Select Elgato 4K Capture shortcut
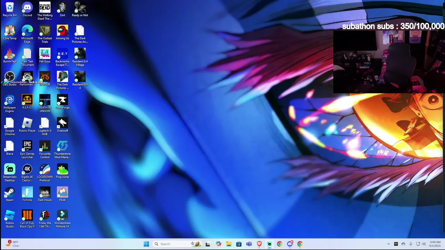The image size is (445, 250). [x=27, y=173]
